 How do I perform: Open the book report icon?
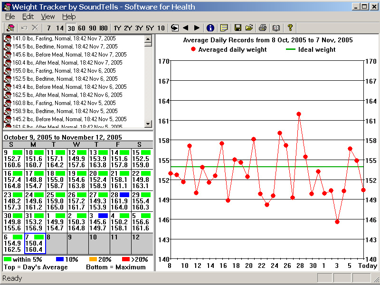(x=276, y=28)
